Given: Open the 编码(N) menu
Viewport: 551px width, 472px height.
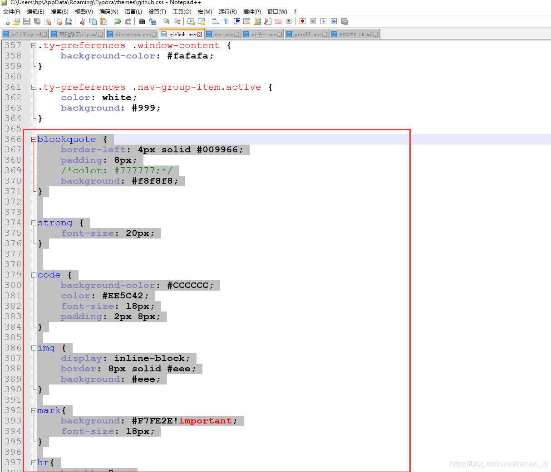Looking at the screenshot, I should 109,11.
